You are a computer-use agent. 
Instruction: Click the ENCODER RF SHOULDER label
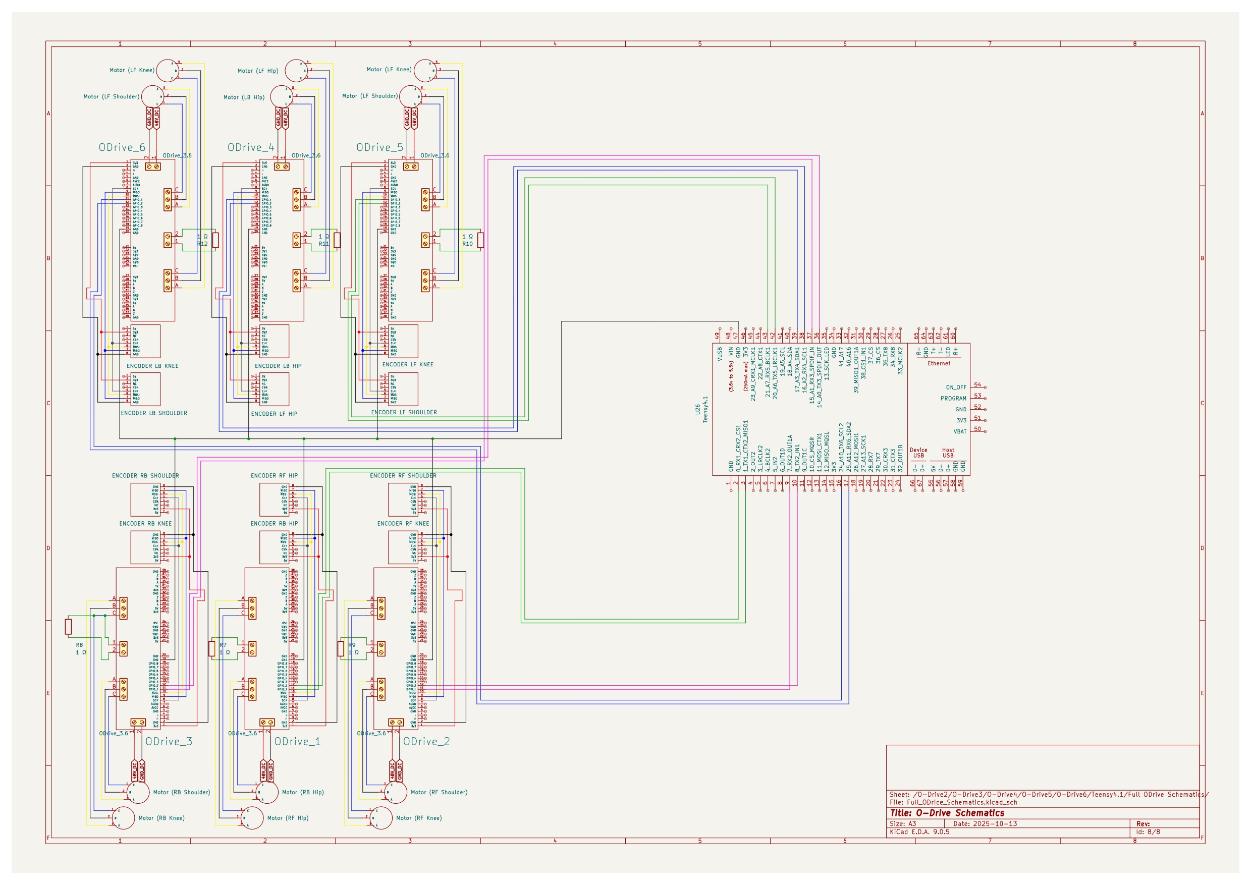(x=403, y=476)
